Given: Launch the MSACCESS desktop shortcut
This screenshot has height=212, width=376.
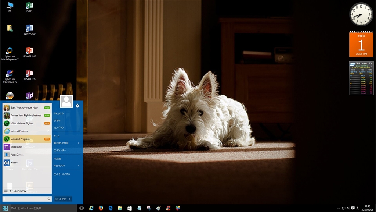Looking at the screenshot, I should pyautogui.click(x=29, y=75).
